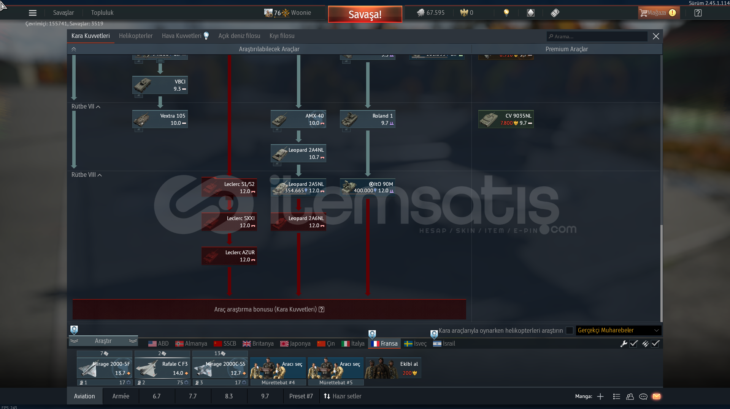Select the Leclerc AZUR tank

click(x=229, y=256)
